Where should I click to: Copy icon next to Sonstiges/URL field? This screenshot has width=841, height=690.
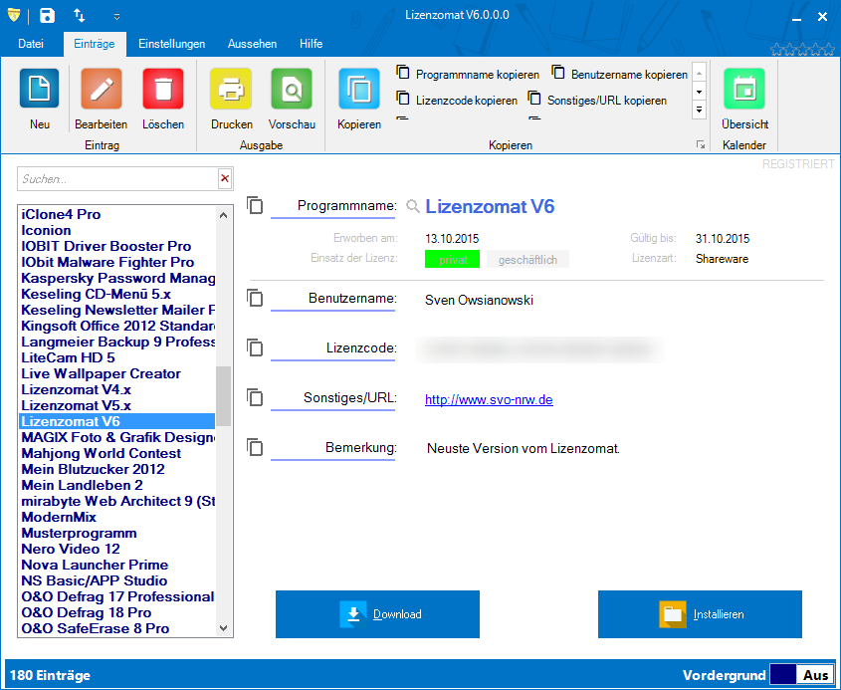pyautogui.click(x=255, y=397)
